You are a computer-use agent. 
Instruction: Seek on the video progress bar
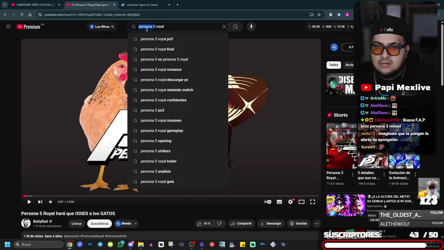[x=171, y=196]
